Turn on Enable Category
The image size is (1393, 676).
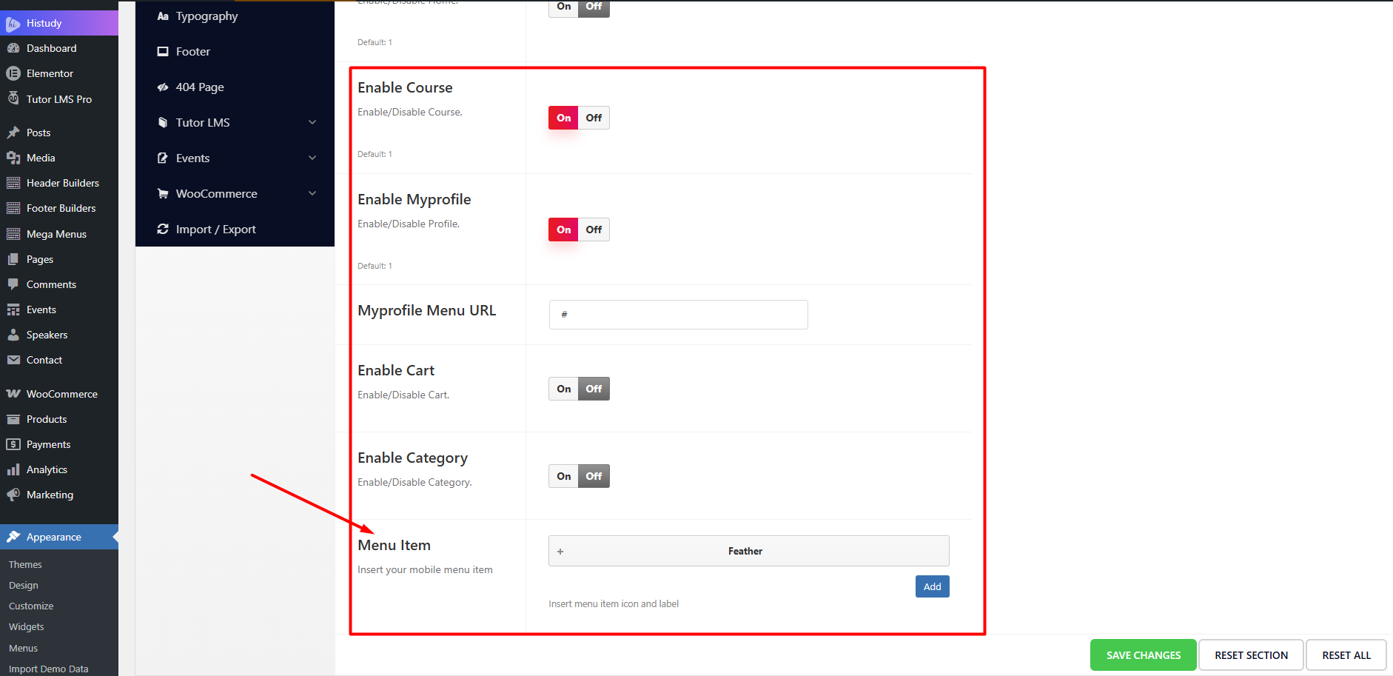[x=563, y=475]
